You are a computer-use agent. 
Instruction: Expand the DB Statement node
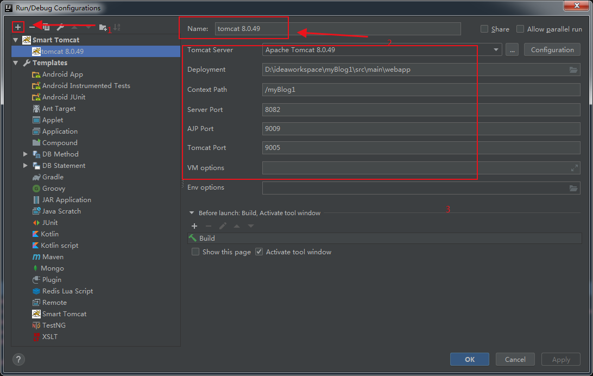tap(25, 165)
